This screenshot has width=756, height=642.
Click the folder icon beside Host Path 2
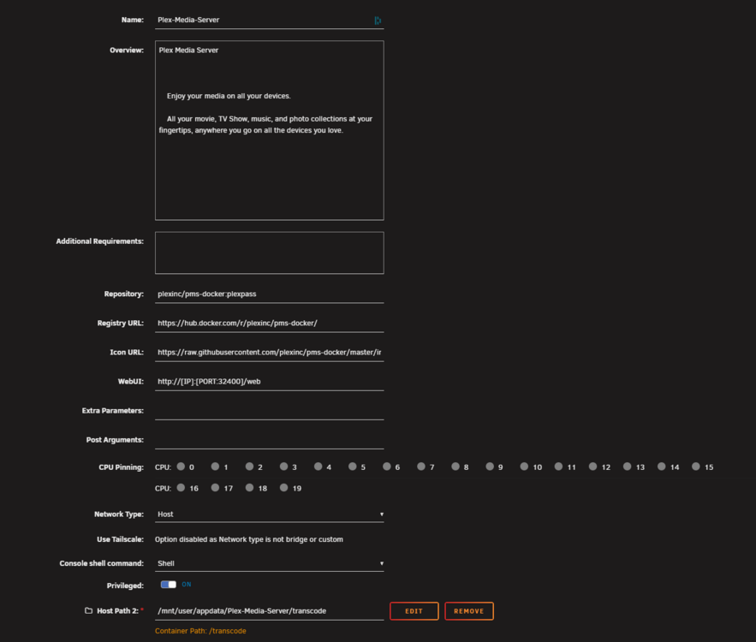click(x=89, y=610)
